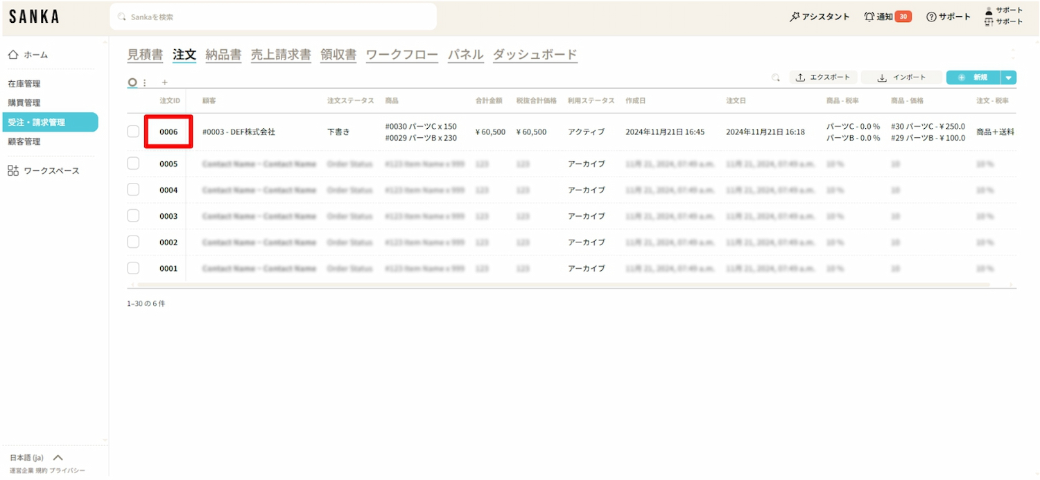Switch to the パネル tab

(465, 55)
